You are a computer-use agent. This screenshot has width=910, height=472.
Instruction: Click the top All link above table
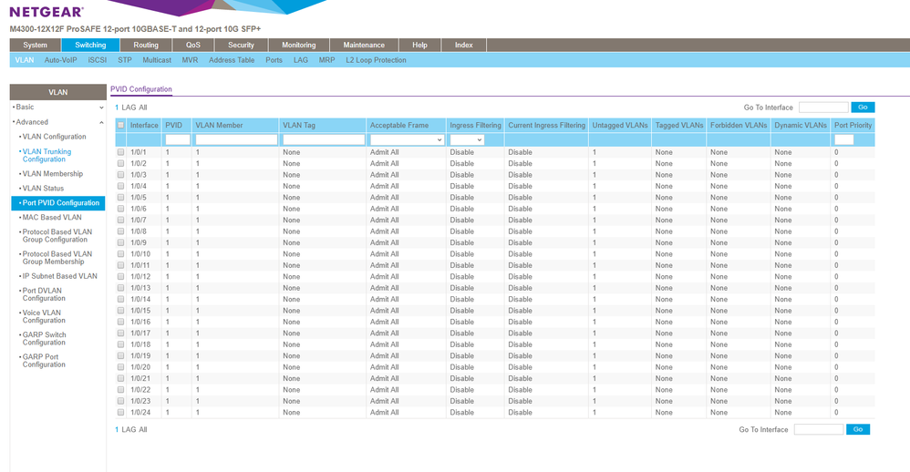(143, 108)
